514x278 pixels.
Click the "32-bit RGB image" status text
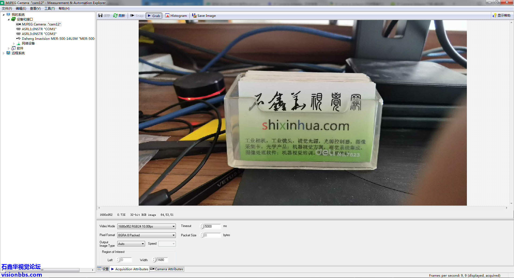(143, 215)
